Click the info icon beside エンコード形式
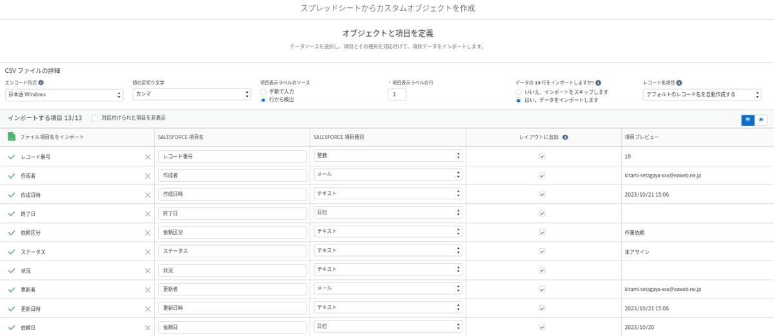774x336 pixels. tap(41, 83)
